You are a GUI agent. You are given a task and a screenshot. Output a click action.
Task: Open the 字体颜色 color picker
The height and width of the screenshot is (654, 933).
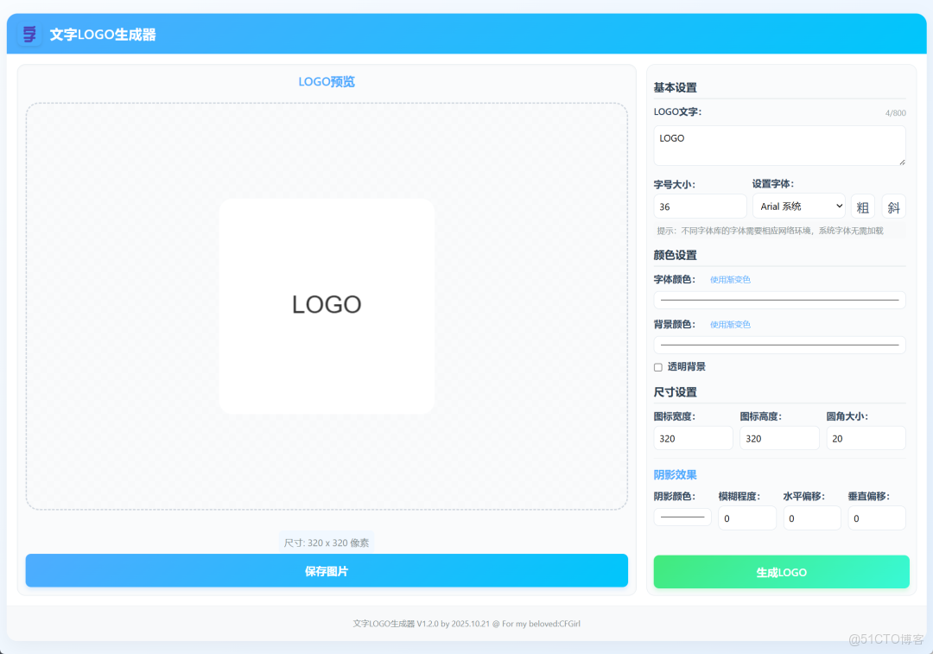tap(779, 300)
